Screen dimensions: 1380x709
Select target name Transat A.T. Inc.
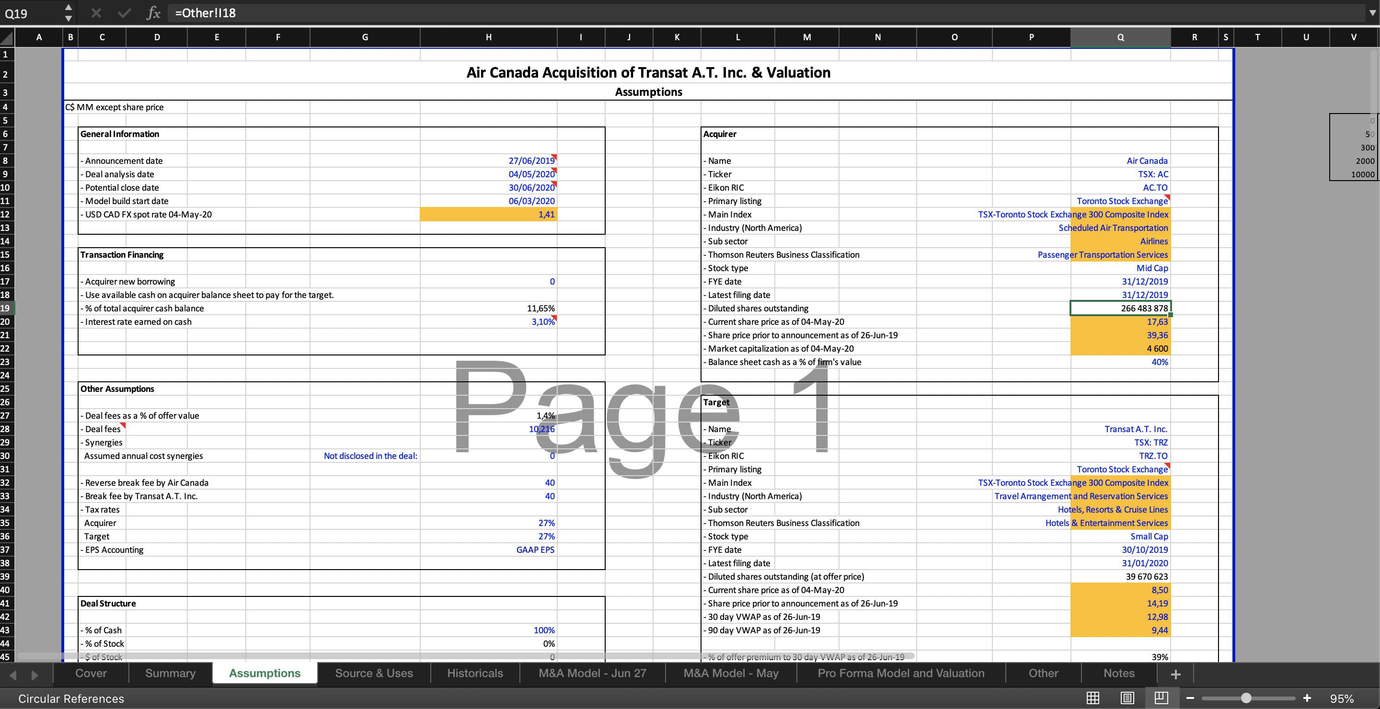point(1120,429)
